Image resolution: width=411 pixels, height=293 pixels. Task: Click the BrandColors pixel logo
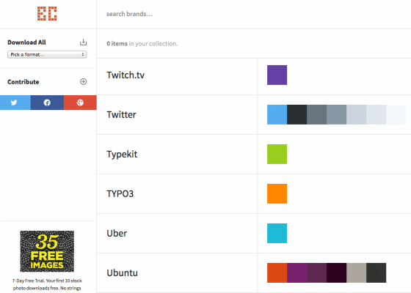[47, 14]
